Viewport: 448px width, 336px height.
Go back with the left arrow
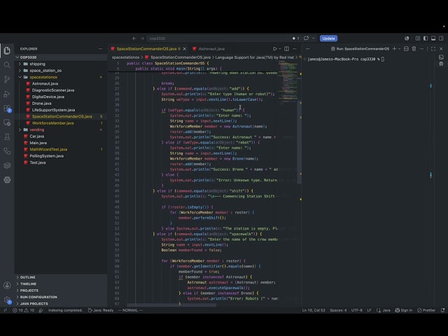coord(134,38)
